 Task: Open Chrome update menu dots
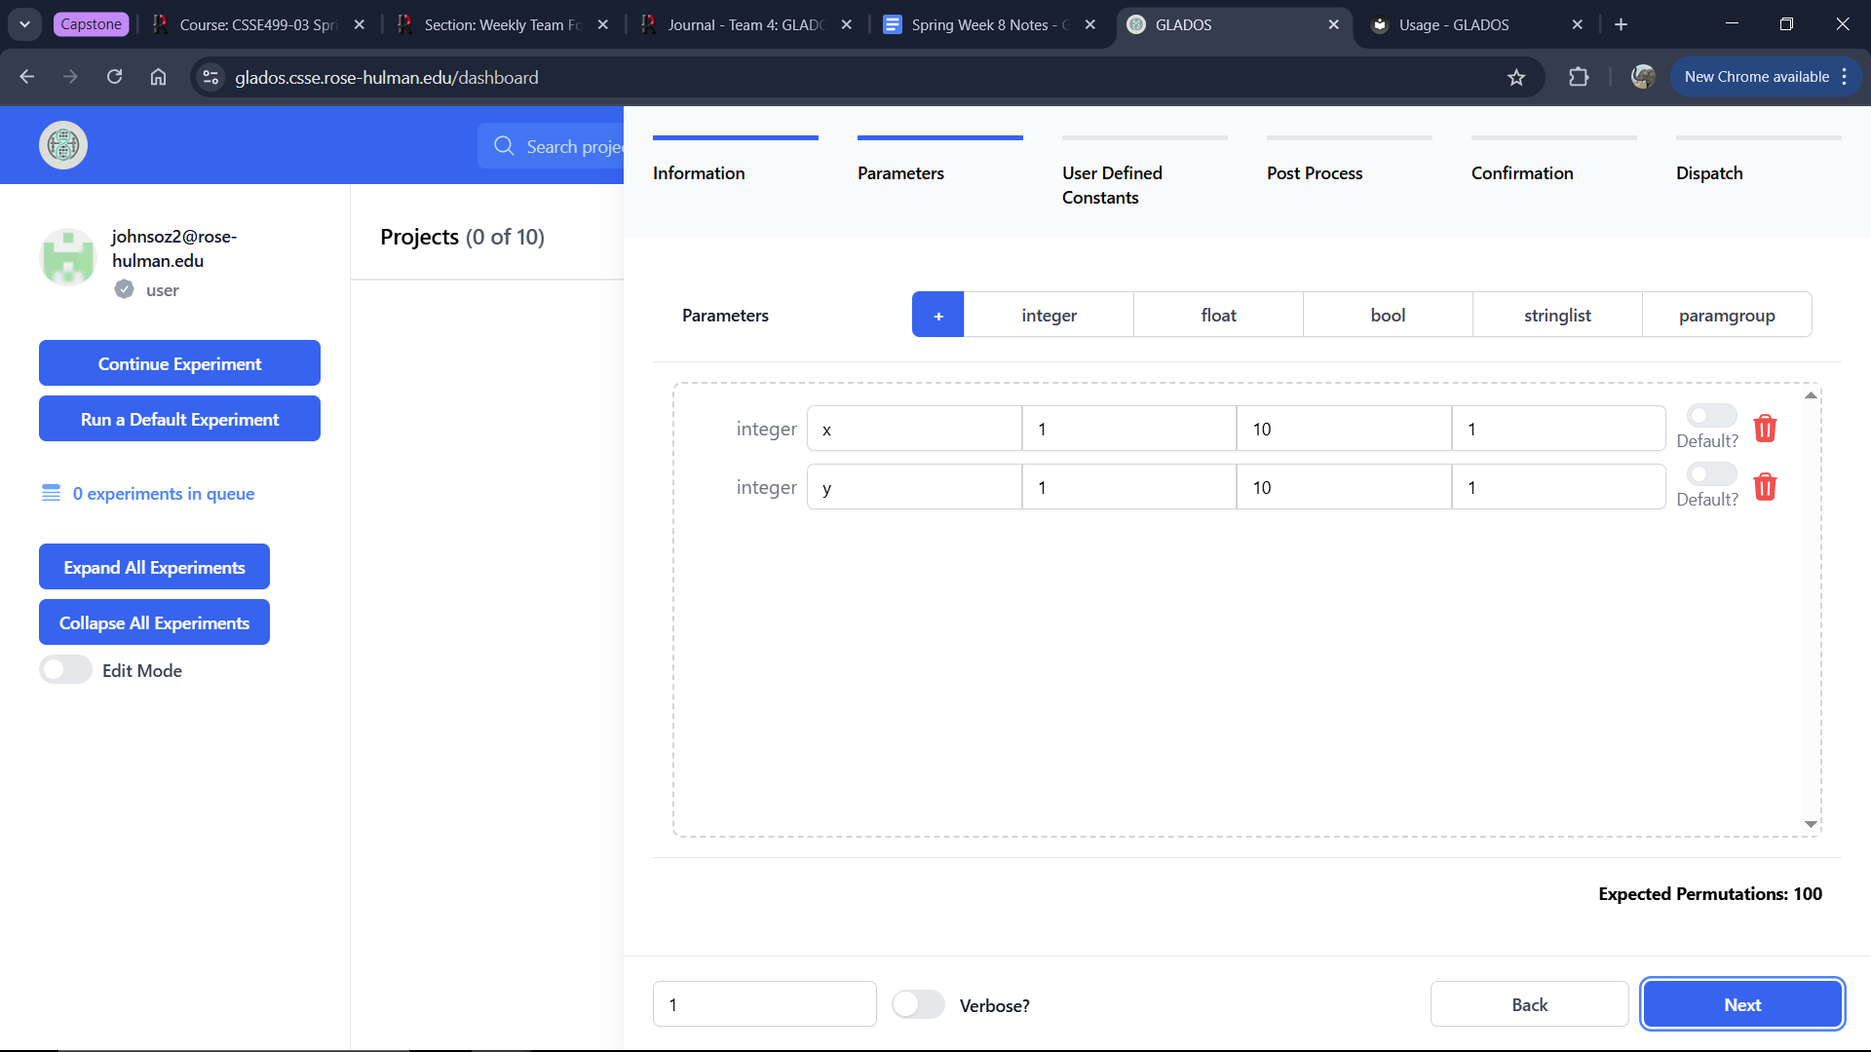[x=1845, y=77]
